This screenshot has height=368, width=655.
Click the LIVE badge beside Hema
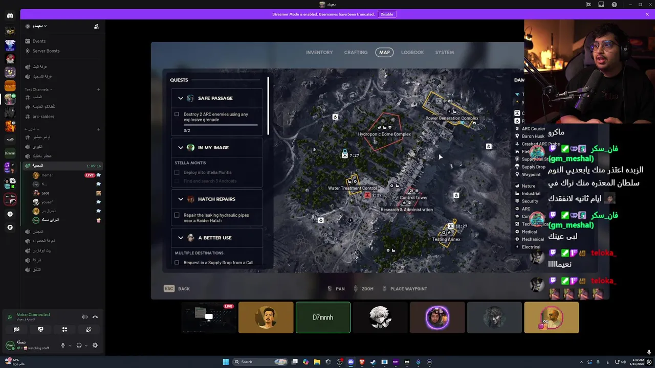(90, 175)
